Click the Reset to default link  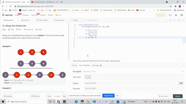click(115, 61)
